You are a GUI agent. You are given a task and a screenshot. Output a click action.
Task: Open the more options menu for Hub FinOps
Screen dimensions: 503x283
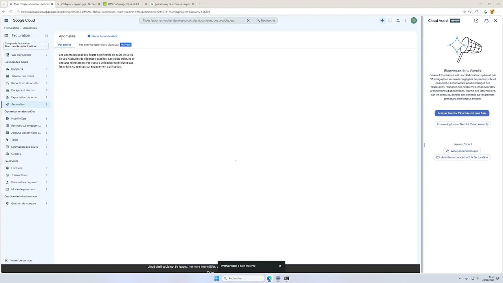tap(46, 119)
